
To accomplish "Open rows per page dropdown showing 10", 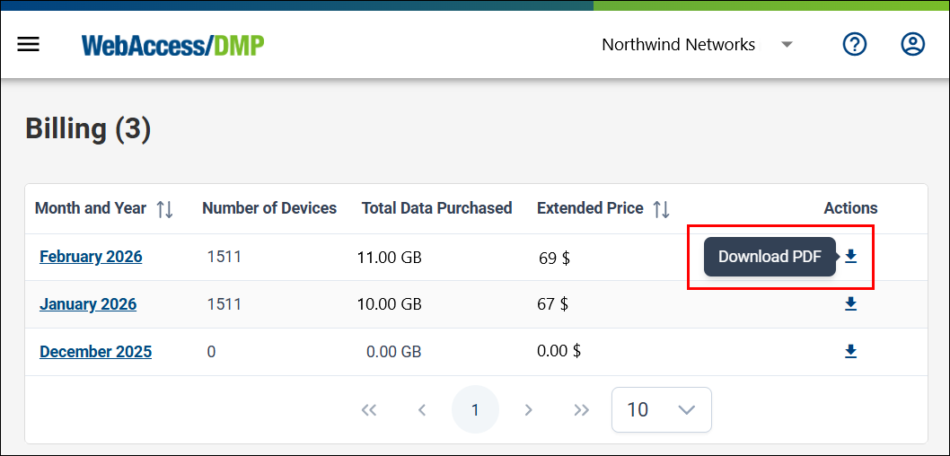I will (x=662, y=410).
